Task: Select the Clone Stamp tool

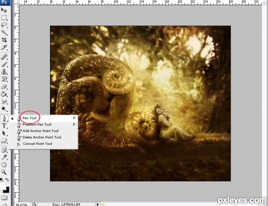Action: pyautogui.click(x=4, y=72)
